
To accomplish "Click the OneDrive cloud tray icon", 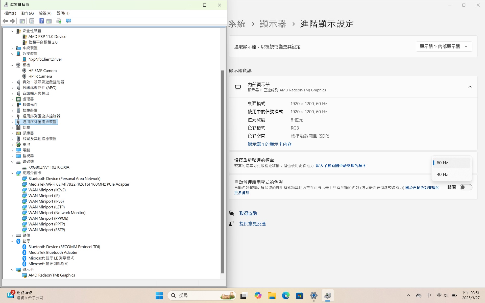I will (419, 295).
